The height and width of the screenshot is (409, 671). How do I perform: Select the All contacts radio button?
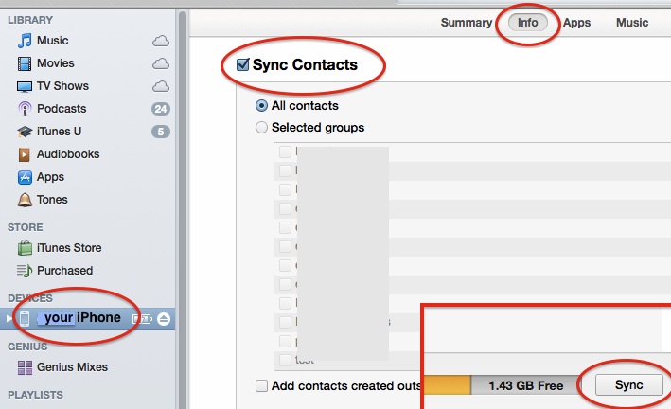261,106
